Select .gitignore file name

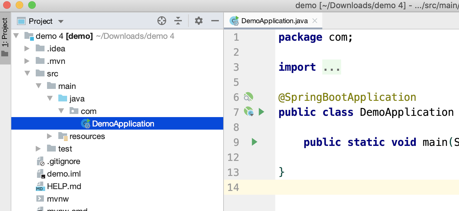pos(64,162)
